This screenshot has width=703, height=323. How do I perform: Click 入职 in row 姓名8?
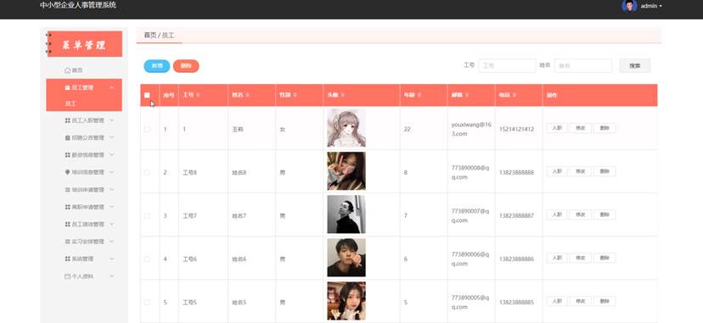tap(557, 171)
